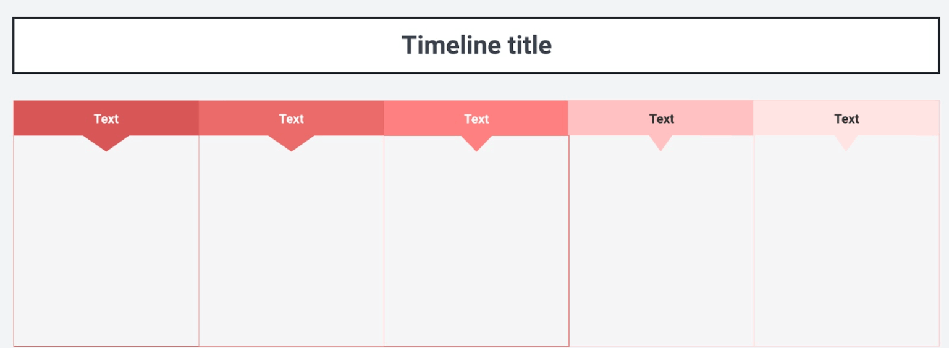This screenshot has width=949, height=348.
Task: Click the "Text" label in the palest pink header
Action: [x=846, y=119]
